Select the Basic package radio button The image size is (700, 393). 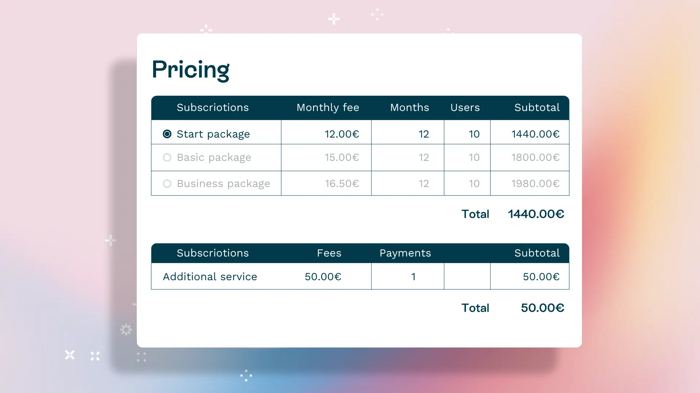pyautogui.click(x=167, y=158)
